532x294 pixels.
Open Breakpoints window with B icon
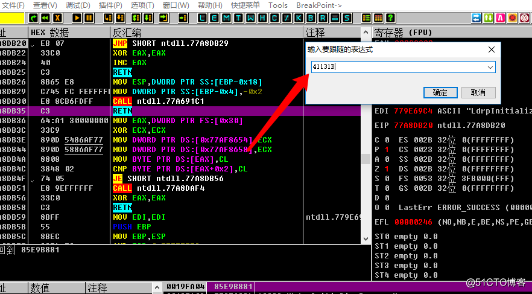[311, 18]
